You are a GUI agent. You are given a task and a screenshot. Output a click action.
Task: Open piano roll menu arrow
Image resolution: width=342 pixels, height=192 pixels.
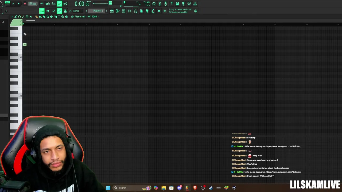pos(12,17)
